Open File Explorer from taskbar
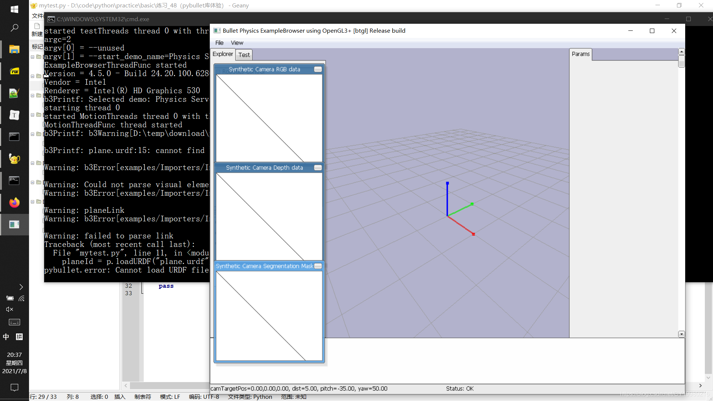The height and width of the screenshot is (401, 713). (14, 49)
